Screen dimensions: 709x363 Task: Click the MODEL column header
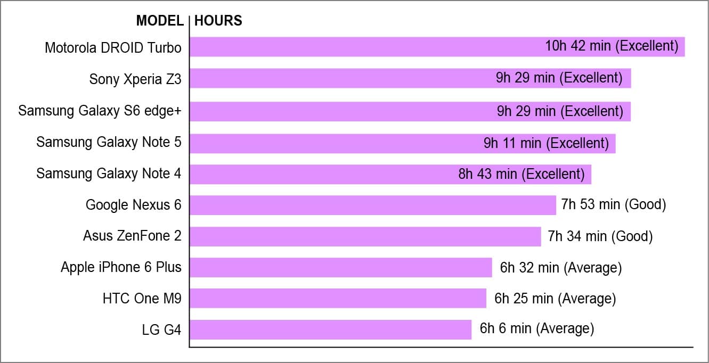[159, 21]
